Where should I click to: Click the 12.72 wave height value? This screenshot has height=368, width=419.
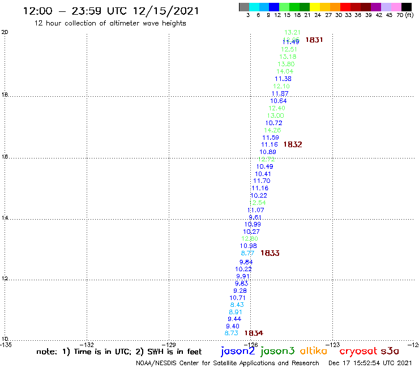(x=267, y=159)
